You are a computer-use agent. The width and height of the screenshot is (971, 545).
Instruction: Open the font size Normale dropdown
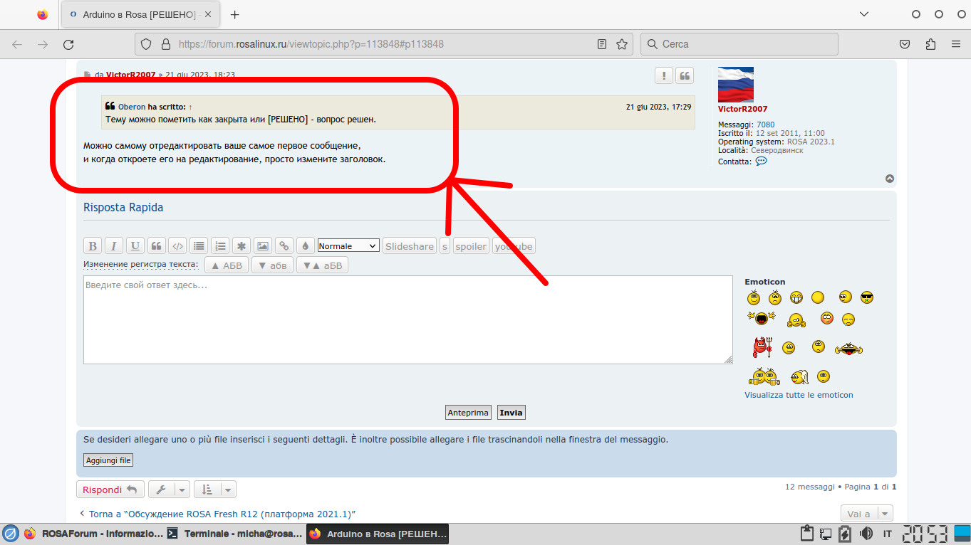click(x=348, y=246)
